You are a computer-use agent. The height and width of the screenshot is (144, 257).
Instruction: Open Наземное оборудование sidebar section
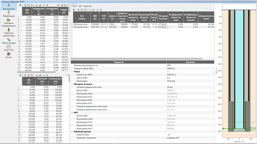pos(9,24)
